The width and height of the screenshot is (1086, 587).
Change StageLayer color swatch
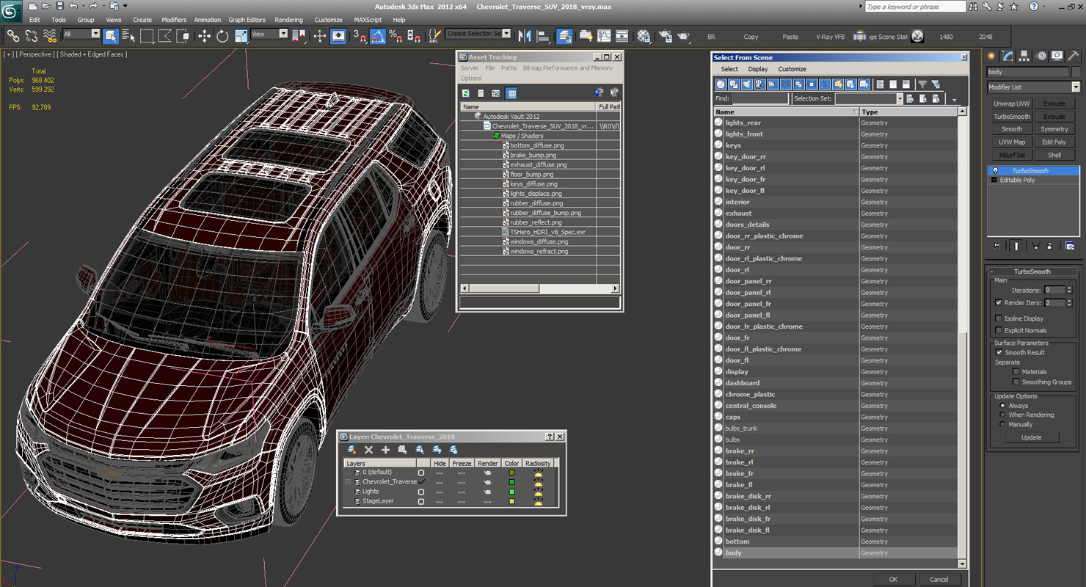point(512,501)
